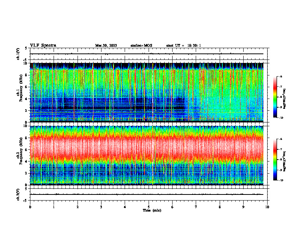Click the 'station=MOS' label

(141, 45)
